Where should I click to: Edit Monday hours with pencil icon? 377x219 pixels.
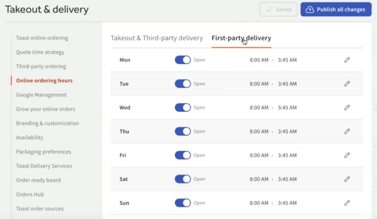347,60
